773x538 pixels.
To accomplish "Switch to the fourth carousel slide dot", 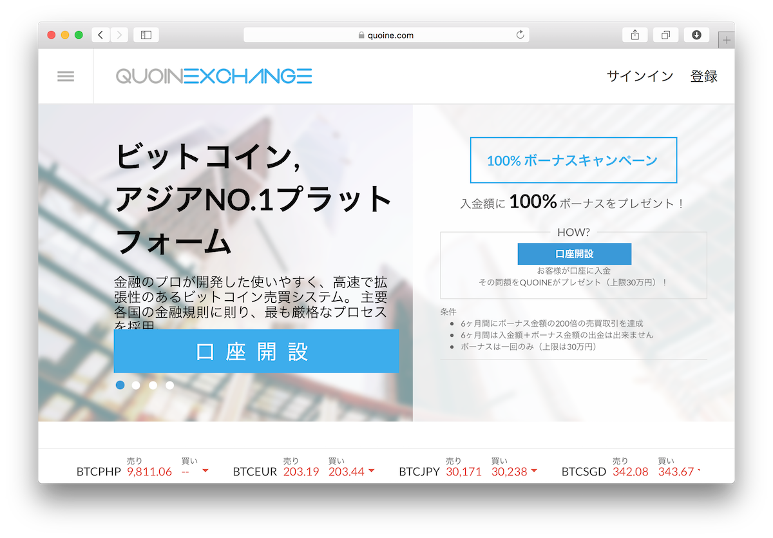I will (x=169, y=385).
